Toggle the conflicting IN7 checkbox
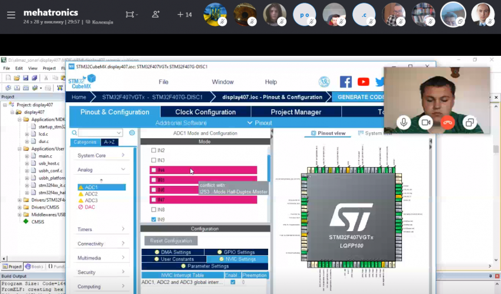 [x=154, y=200]
